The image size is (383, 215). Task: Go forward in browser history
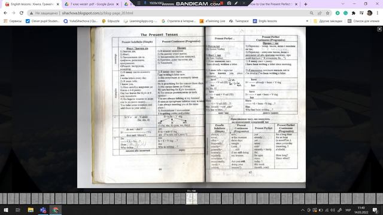pos(13,13)
